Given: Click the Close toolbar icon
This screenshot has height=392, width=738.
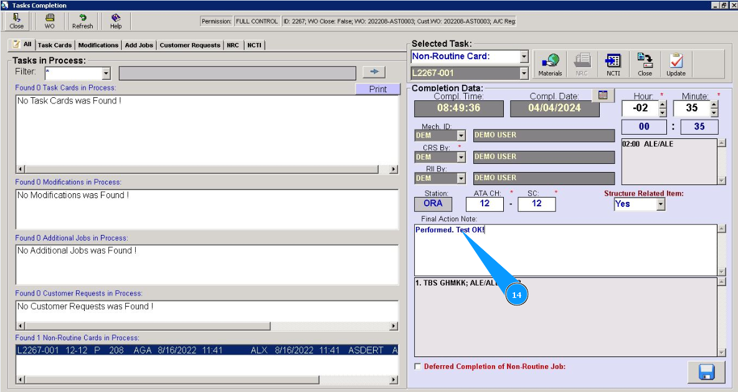Looking at the screenshot, I should pos(16,21).
